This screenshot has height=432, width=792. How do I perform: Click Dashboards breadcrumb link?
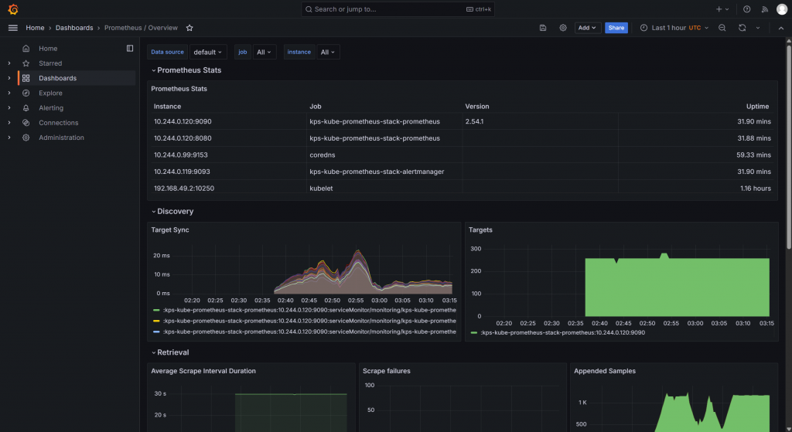74,28
